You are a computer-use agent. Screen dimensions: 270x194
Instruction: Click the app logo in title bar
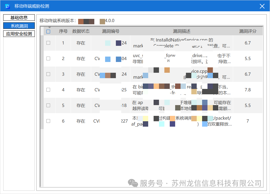coord(8,6)
